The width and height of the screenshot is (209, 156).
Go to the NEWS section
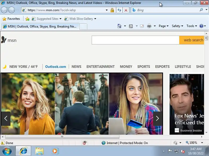(x=76, y=67)
